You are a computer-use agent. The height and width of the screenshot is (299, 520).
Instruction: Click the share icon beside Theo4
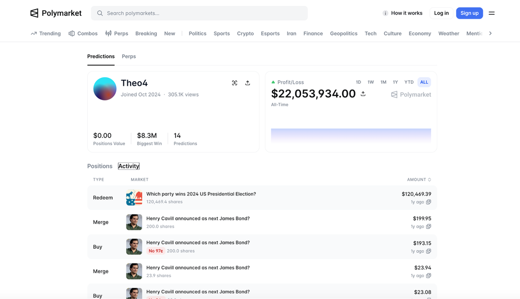tap(247, 83)
